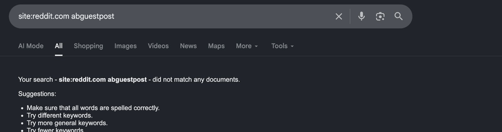Image resolution: width=502 pixels, height=132 pixels.
Task: Switch to the News tab
Action: pos(188,46)
